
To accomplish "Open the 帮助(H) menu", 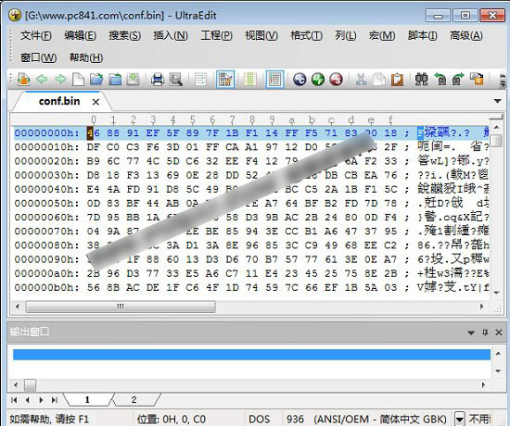I will (x=86, y=57).
